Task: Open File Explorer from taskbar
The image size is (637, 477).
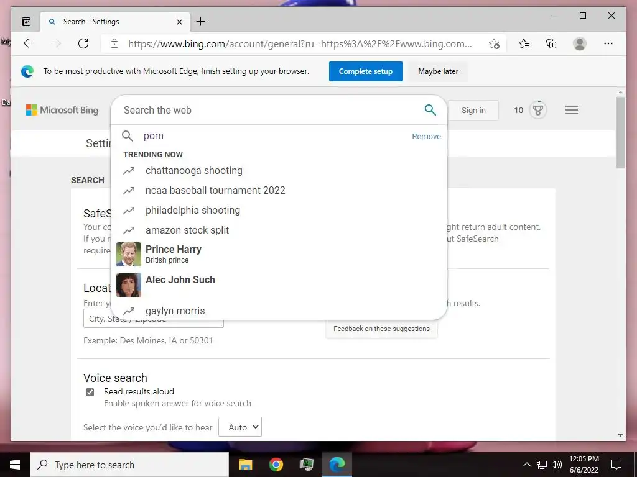Action: pos(245,465)
